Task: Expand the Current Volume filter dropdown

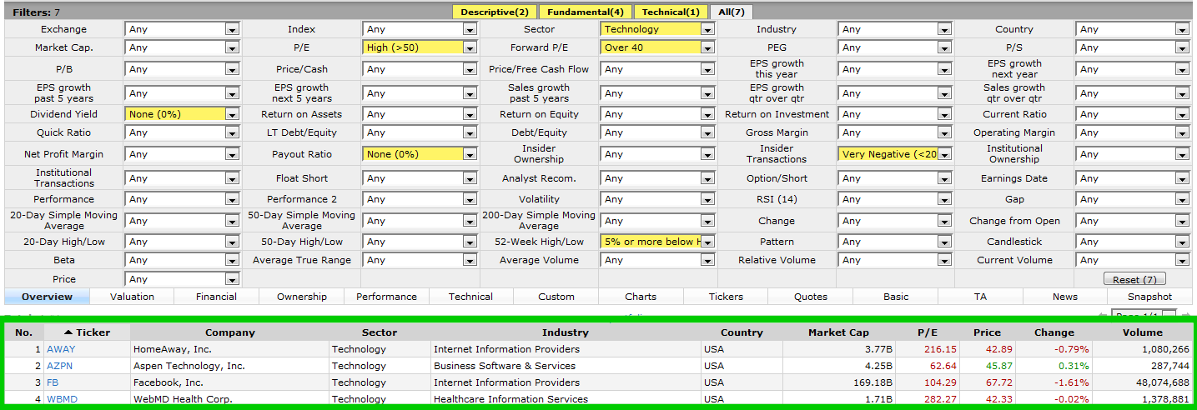Action: pos(1133,260)
